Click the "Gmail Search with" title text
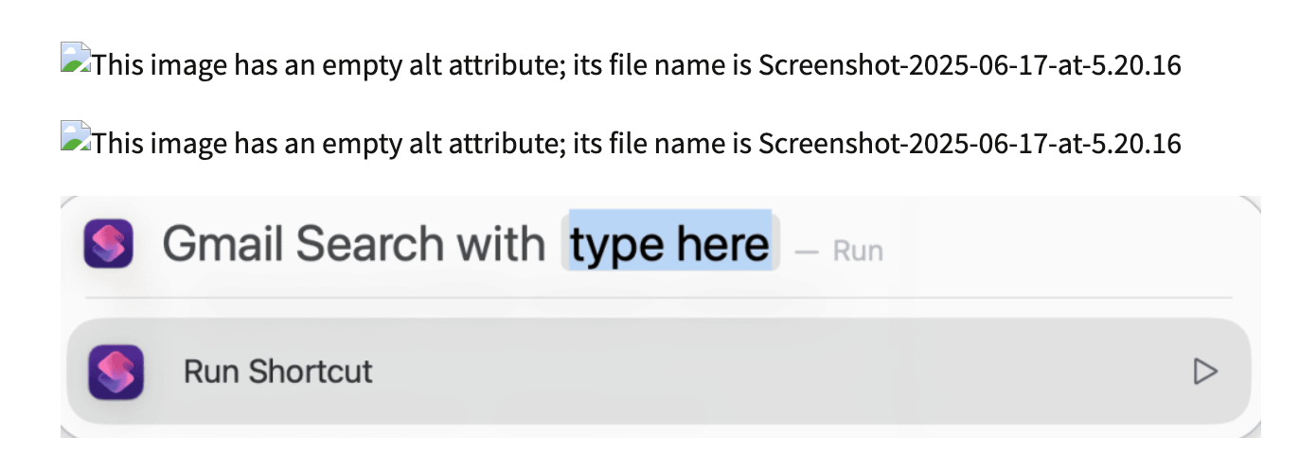Screen dimensions: 1299x471 [x=354, y=244]
